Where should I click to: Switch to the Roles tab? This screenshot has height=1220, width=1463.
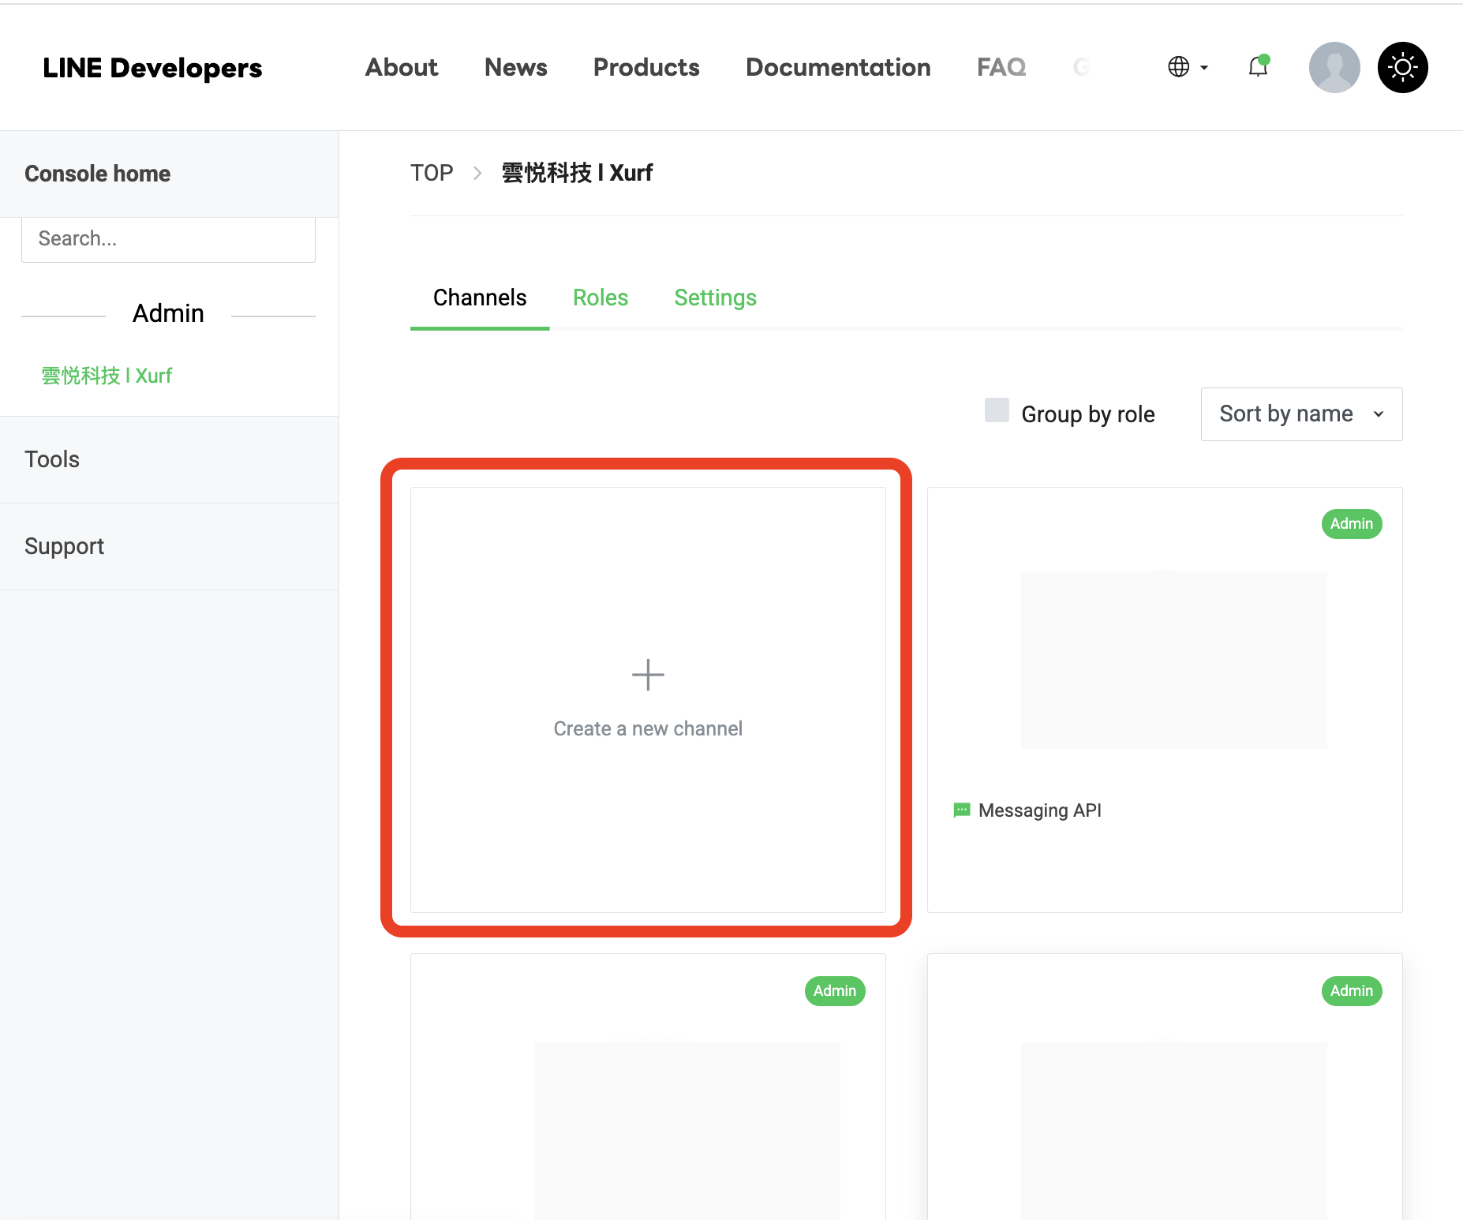pyautogui.click(x=601, y=298)
